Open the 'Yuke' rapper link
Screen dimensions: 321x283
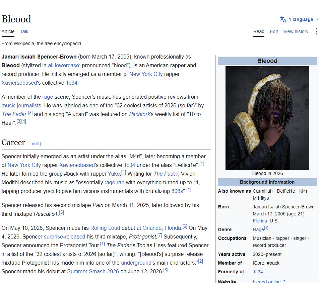point(114,174)
